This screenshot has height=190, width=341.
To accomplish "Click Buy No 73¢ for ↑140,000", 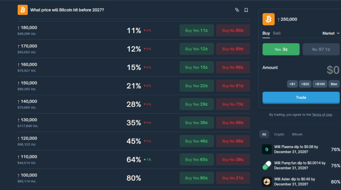I will click(233, 104).
